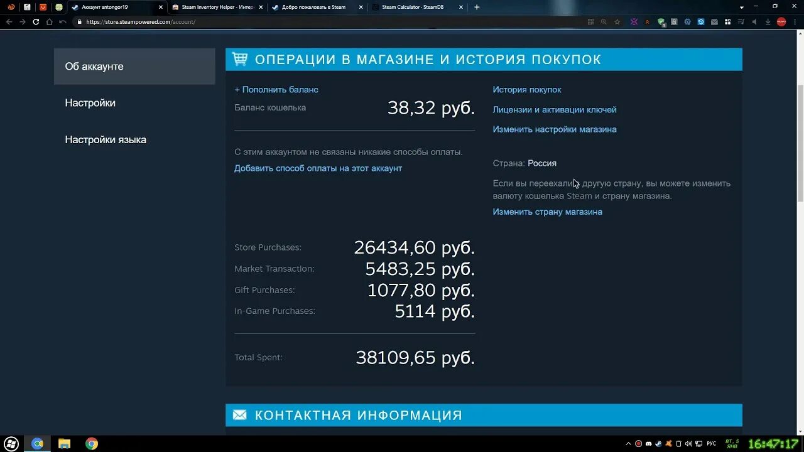Click the Gift Purchases value 1077,80 руб.

[421, 290]
